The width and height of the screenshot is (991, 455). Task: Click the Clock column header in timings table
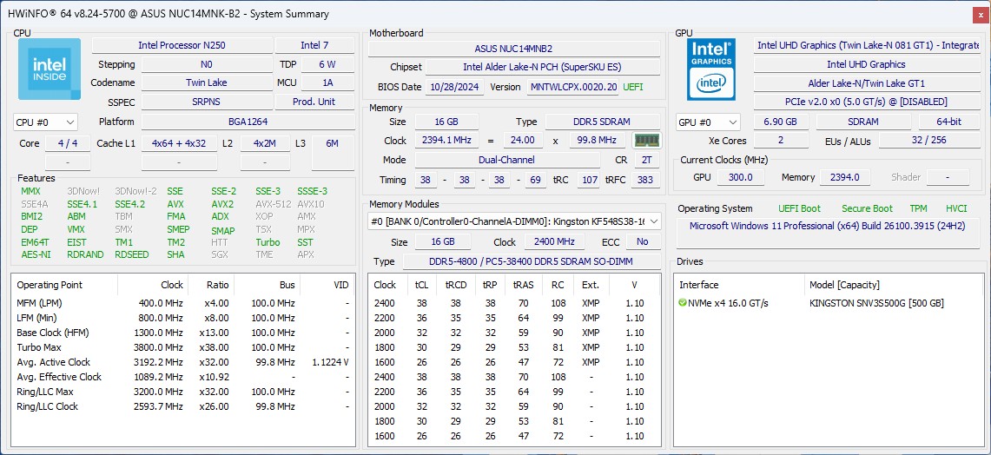point(385,285)
